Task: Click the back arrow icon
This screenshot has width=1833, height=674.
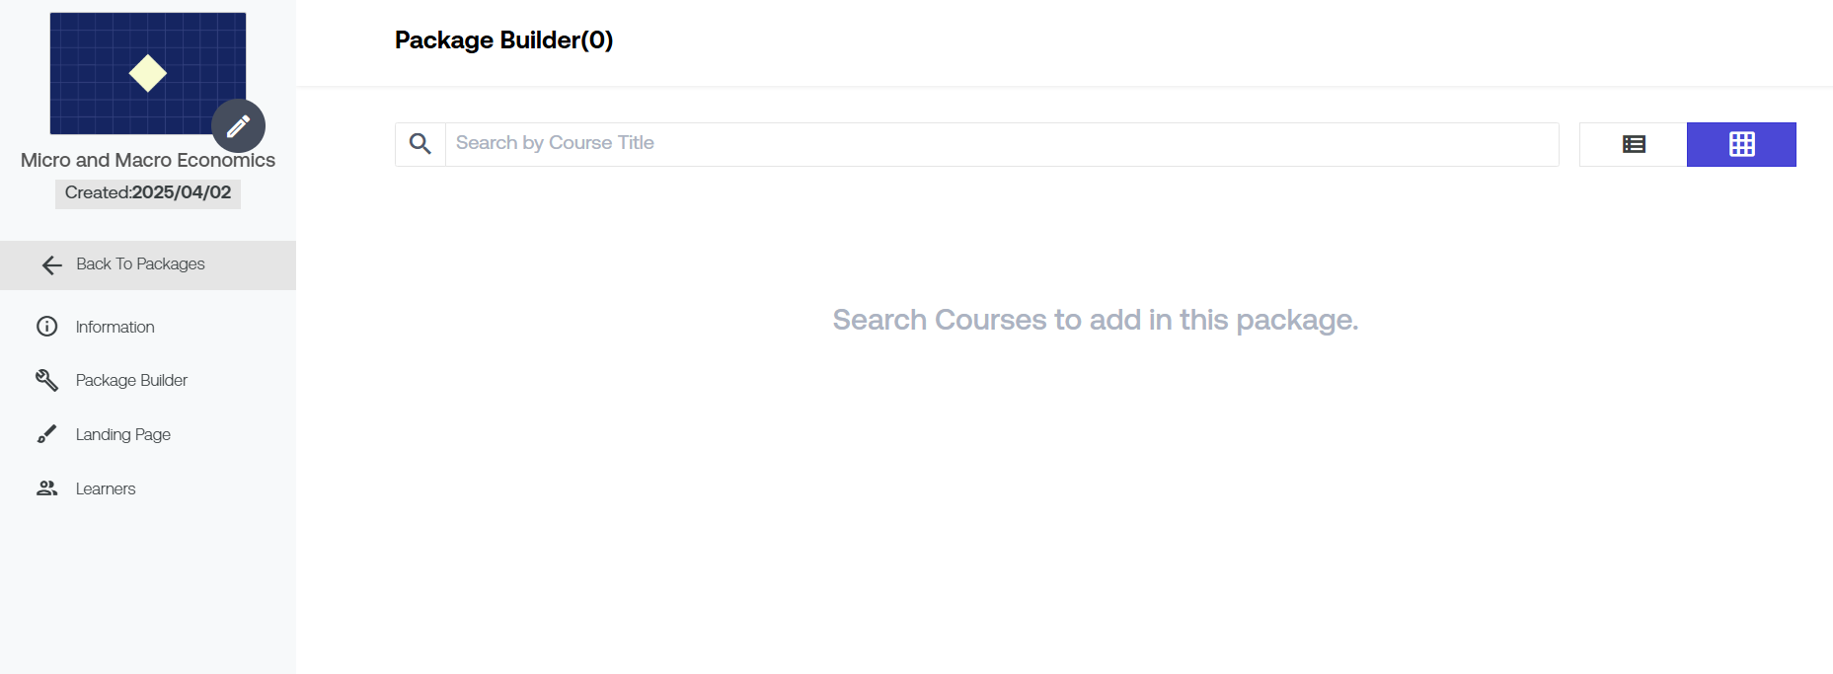Action: [x=52, y=264]
